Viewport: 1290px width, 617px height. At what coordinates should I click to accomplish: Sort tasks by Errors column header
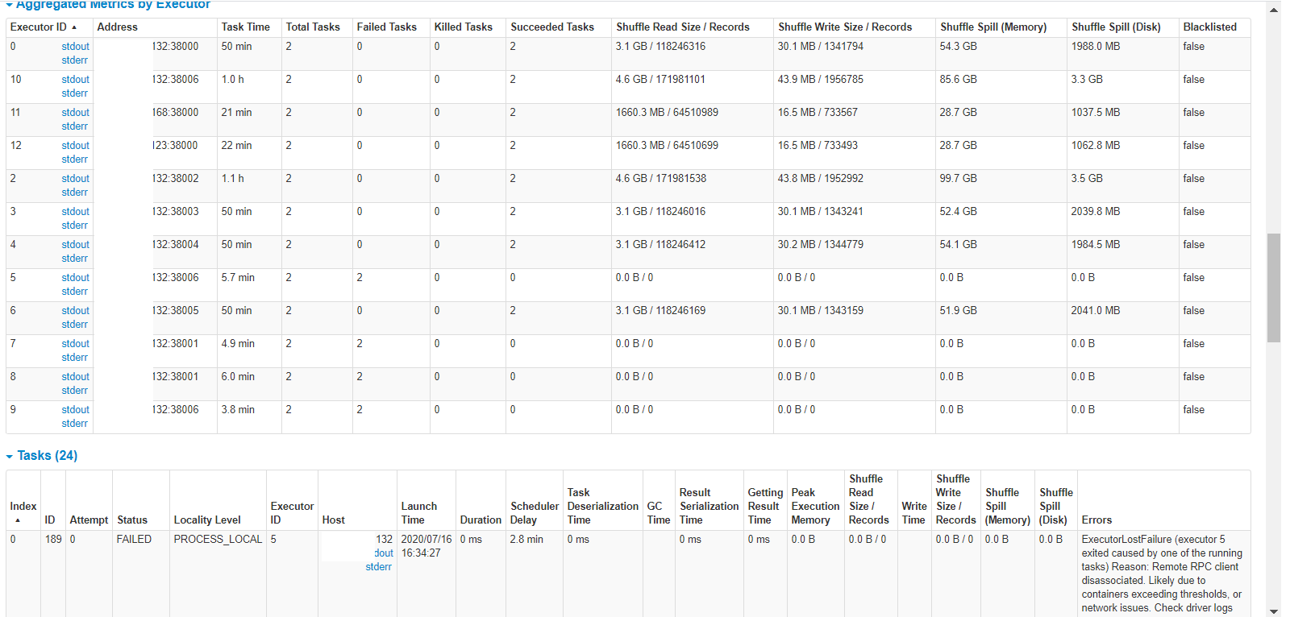point(1096,520)
